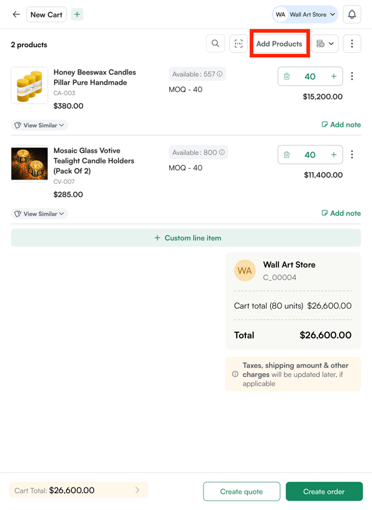Click the back arrow icon
This screenshot has height=510, width=372.
click(16, 14)
